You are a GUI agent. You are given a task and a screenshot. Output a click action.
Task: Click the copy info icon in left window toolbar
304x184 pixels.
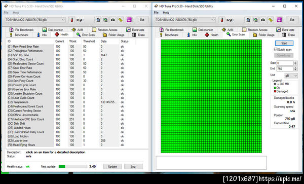point(98,20)
